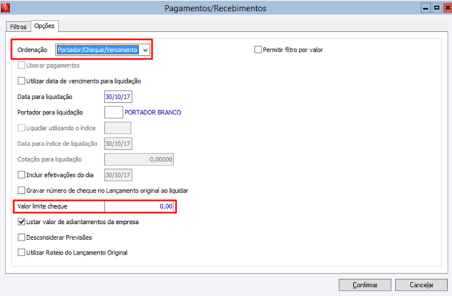Click the Cotação para liquidação value field

[139, 159]
